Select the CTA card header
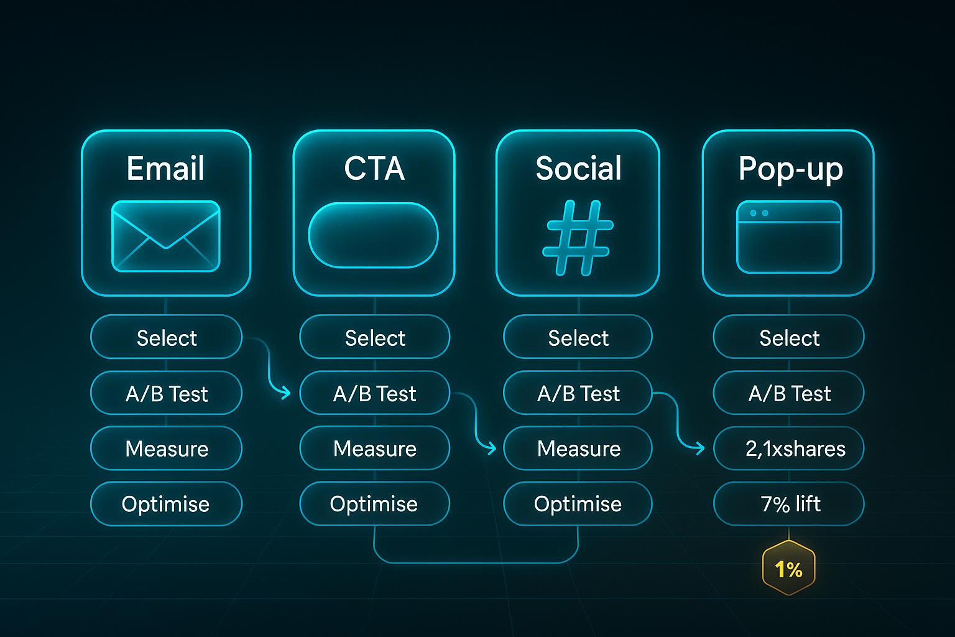Screen dimensions: 955x637 (x=374, y=168)
